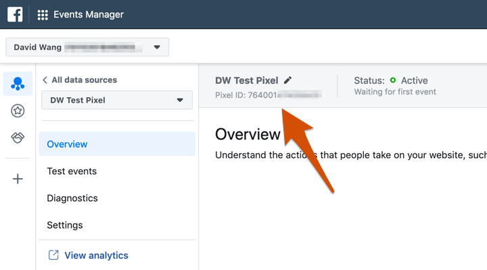This screenshot has width=487, height=270.
Task: Click the plus icon in the sidebar
Action: click(x=18, y=179)
